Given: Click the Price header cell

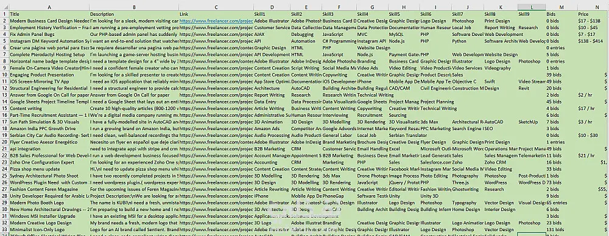Looking at the screenshot, I should coord(593,14).
